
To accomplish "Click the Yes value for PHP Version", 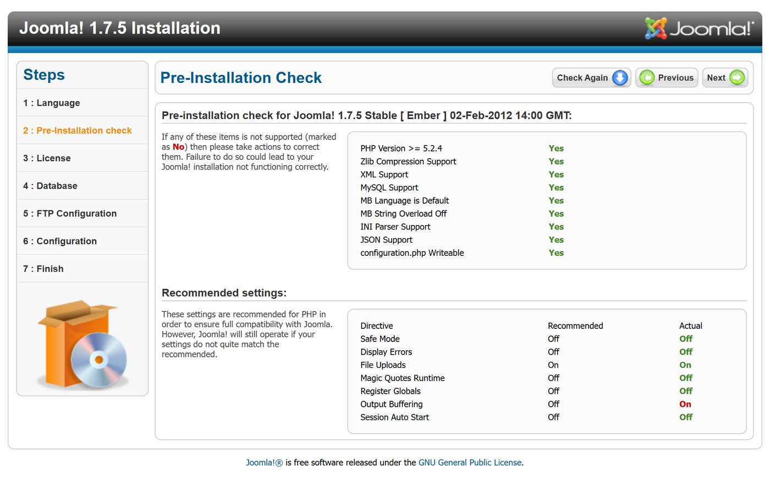I will pyautogui.click(x=556, y=148).
